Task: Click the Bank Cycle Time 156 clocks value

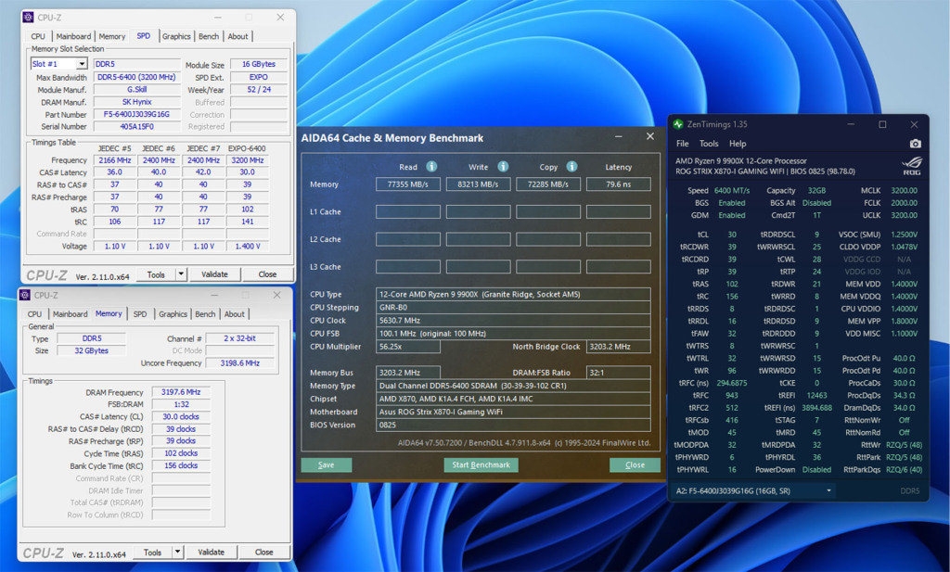Action: coord(181,465)
